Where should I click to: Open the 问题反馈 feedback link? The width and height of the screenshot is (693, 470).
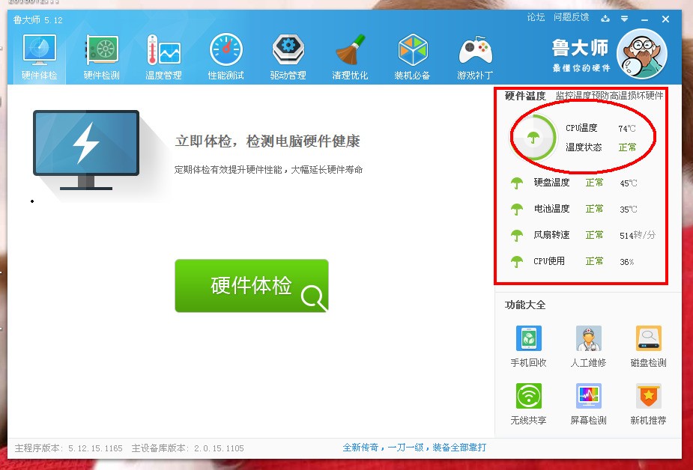[571, 18]
